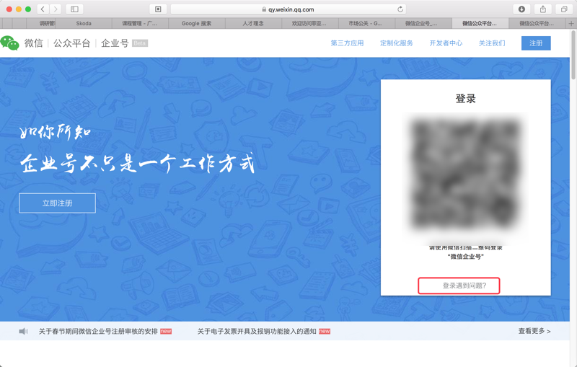Click the 立即注册 button

coord(58,203)
